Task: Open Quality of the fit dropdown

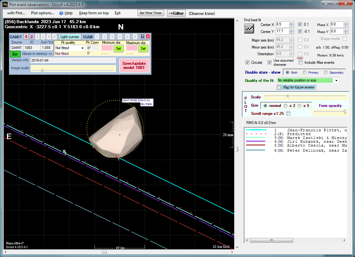Action: tap(336, 81)
